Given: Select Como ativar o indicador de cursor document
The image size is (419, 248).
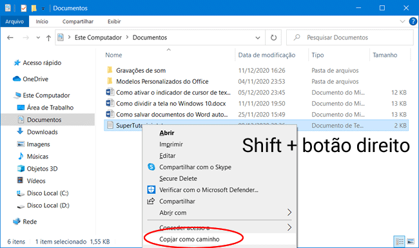Looking at the screenshot, I should point(173,93).
